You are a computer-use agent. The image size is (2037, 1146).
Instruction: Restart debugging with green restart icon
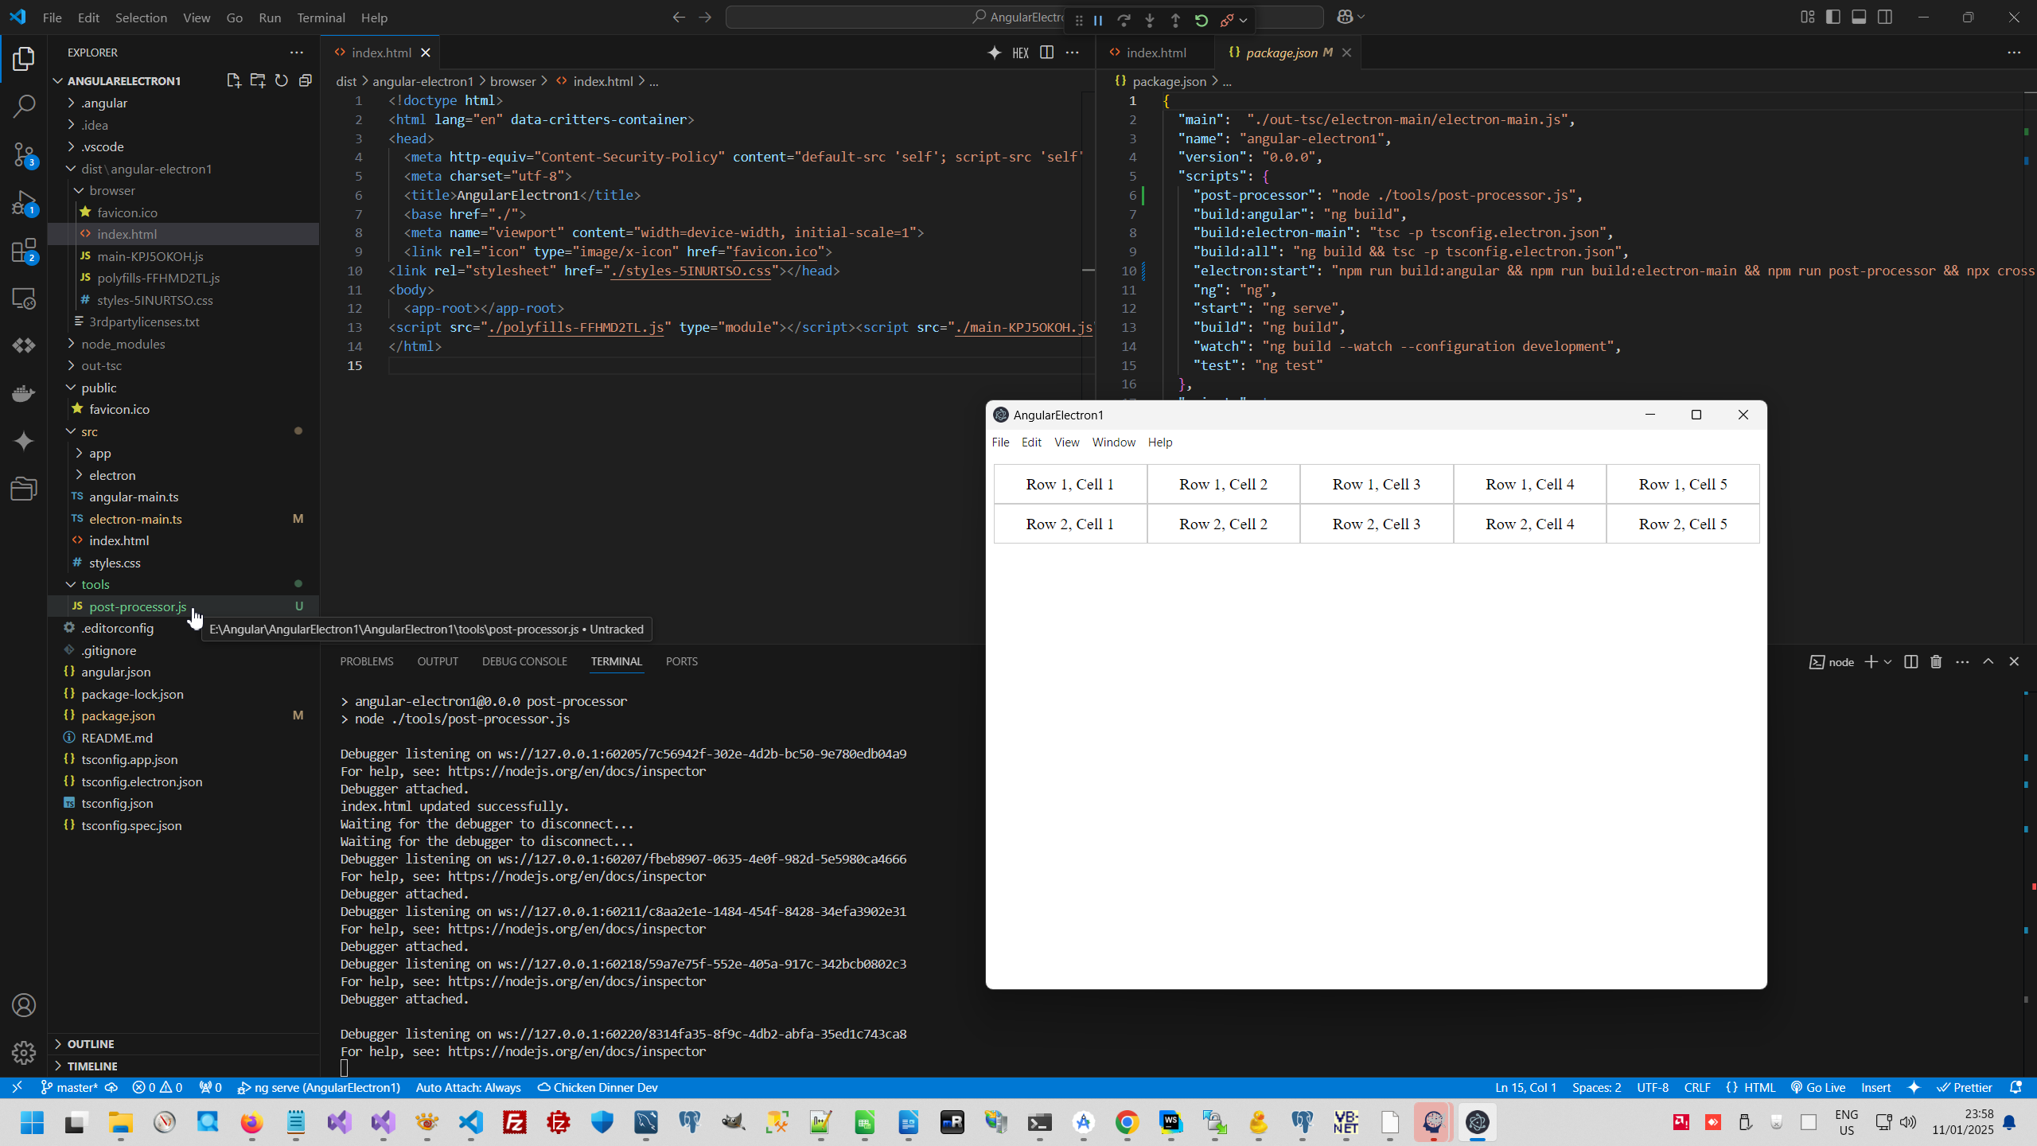click(x=1202, y=21)
